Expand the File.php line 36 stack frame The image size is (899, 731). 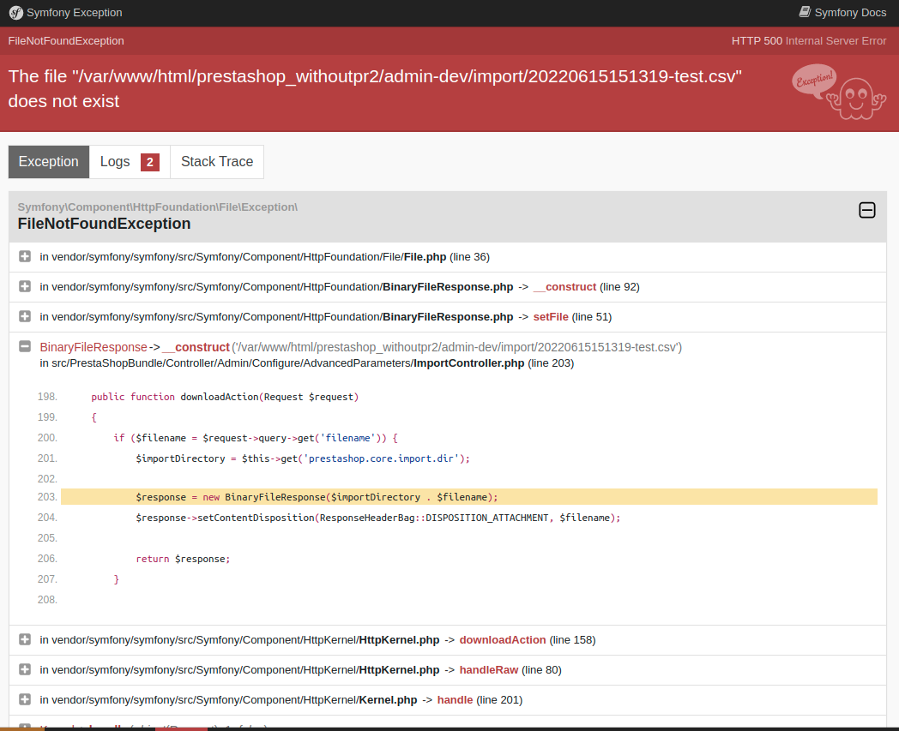click(x=24, y=255)
